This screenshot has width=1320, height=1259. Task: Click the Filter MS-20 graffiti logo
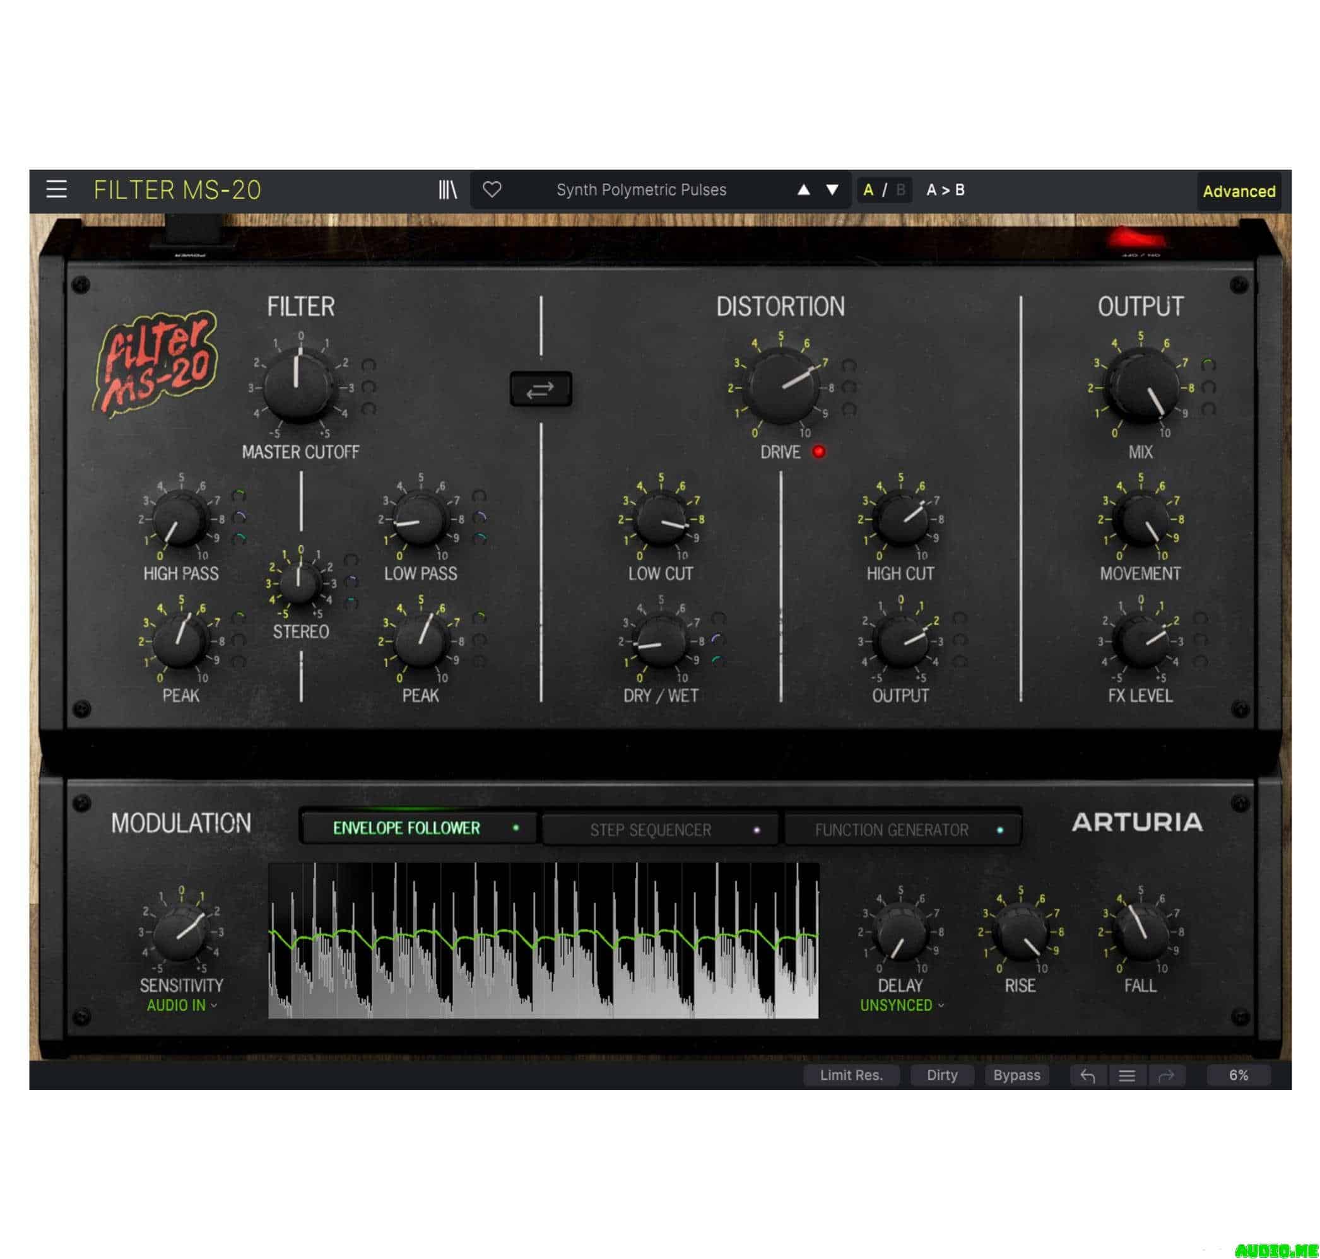[x=156, y=363]
